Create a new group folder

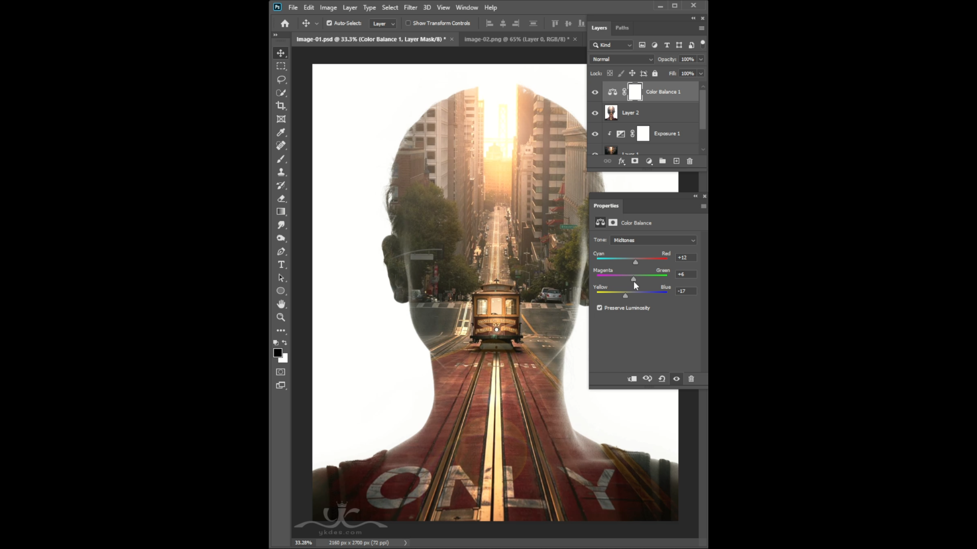(663, 161)
